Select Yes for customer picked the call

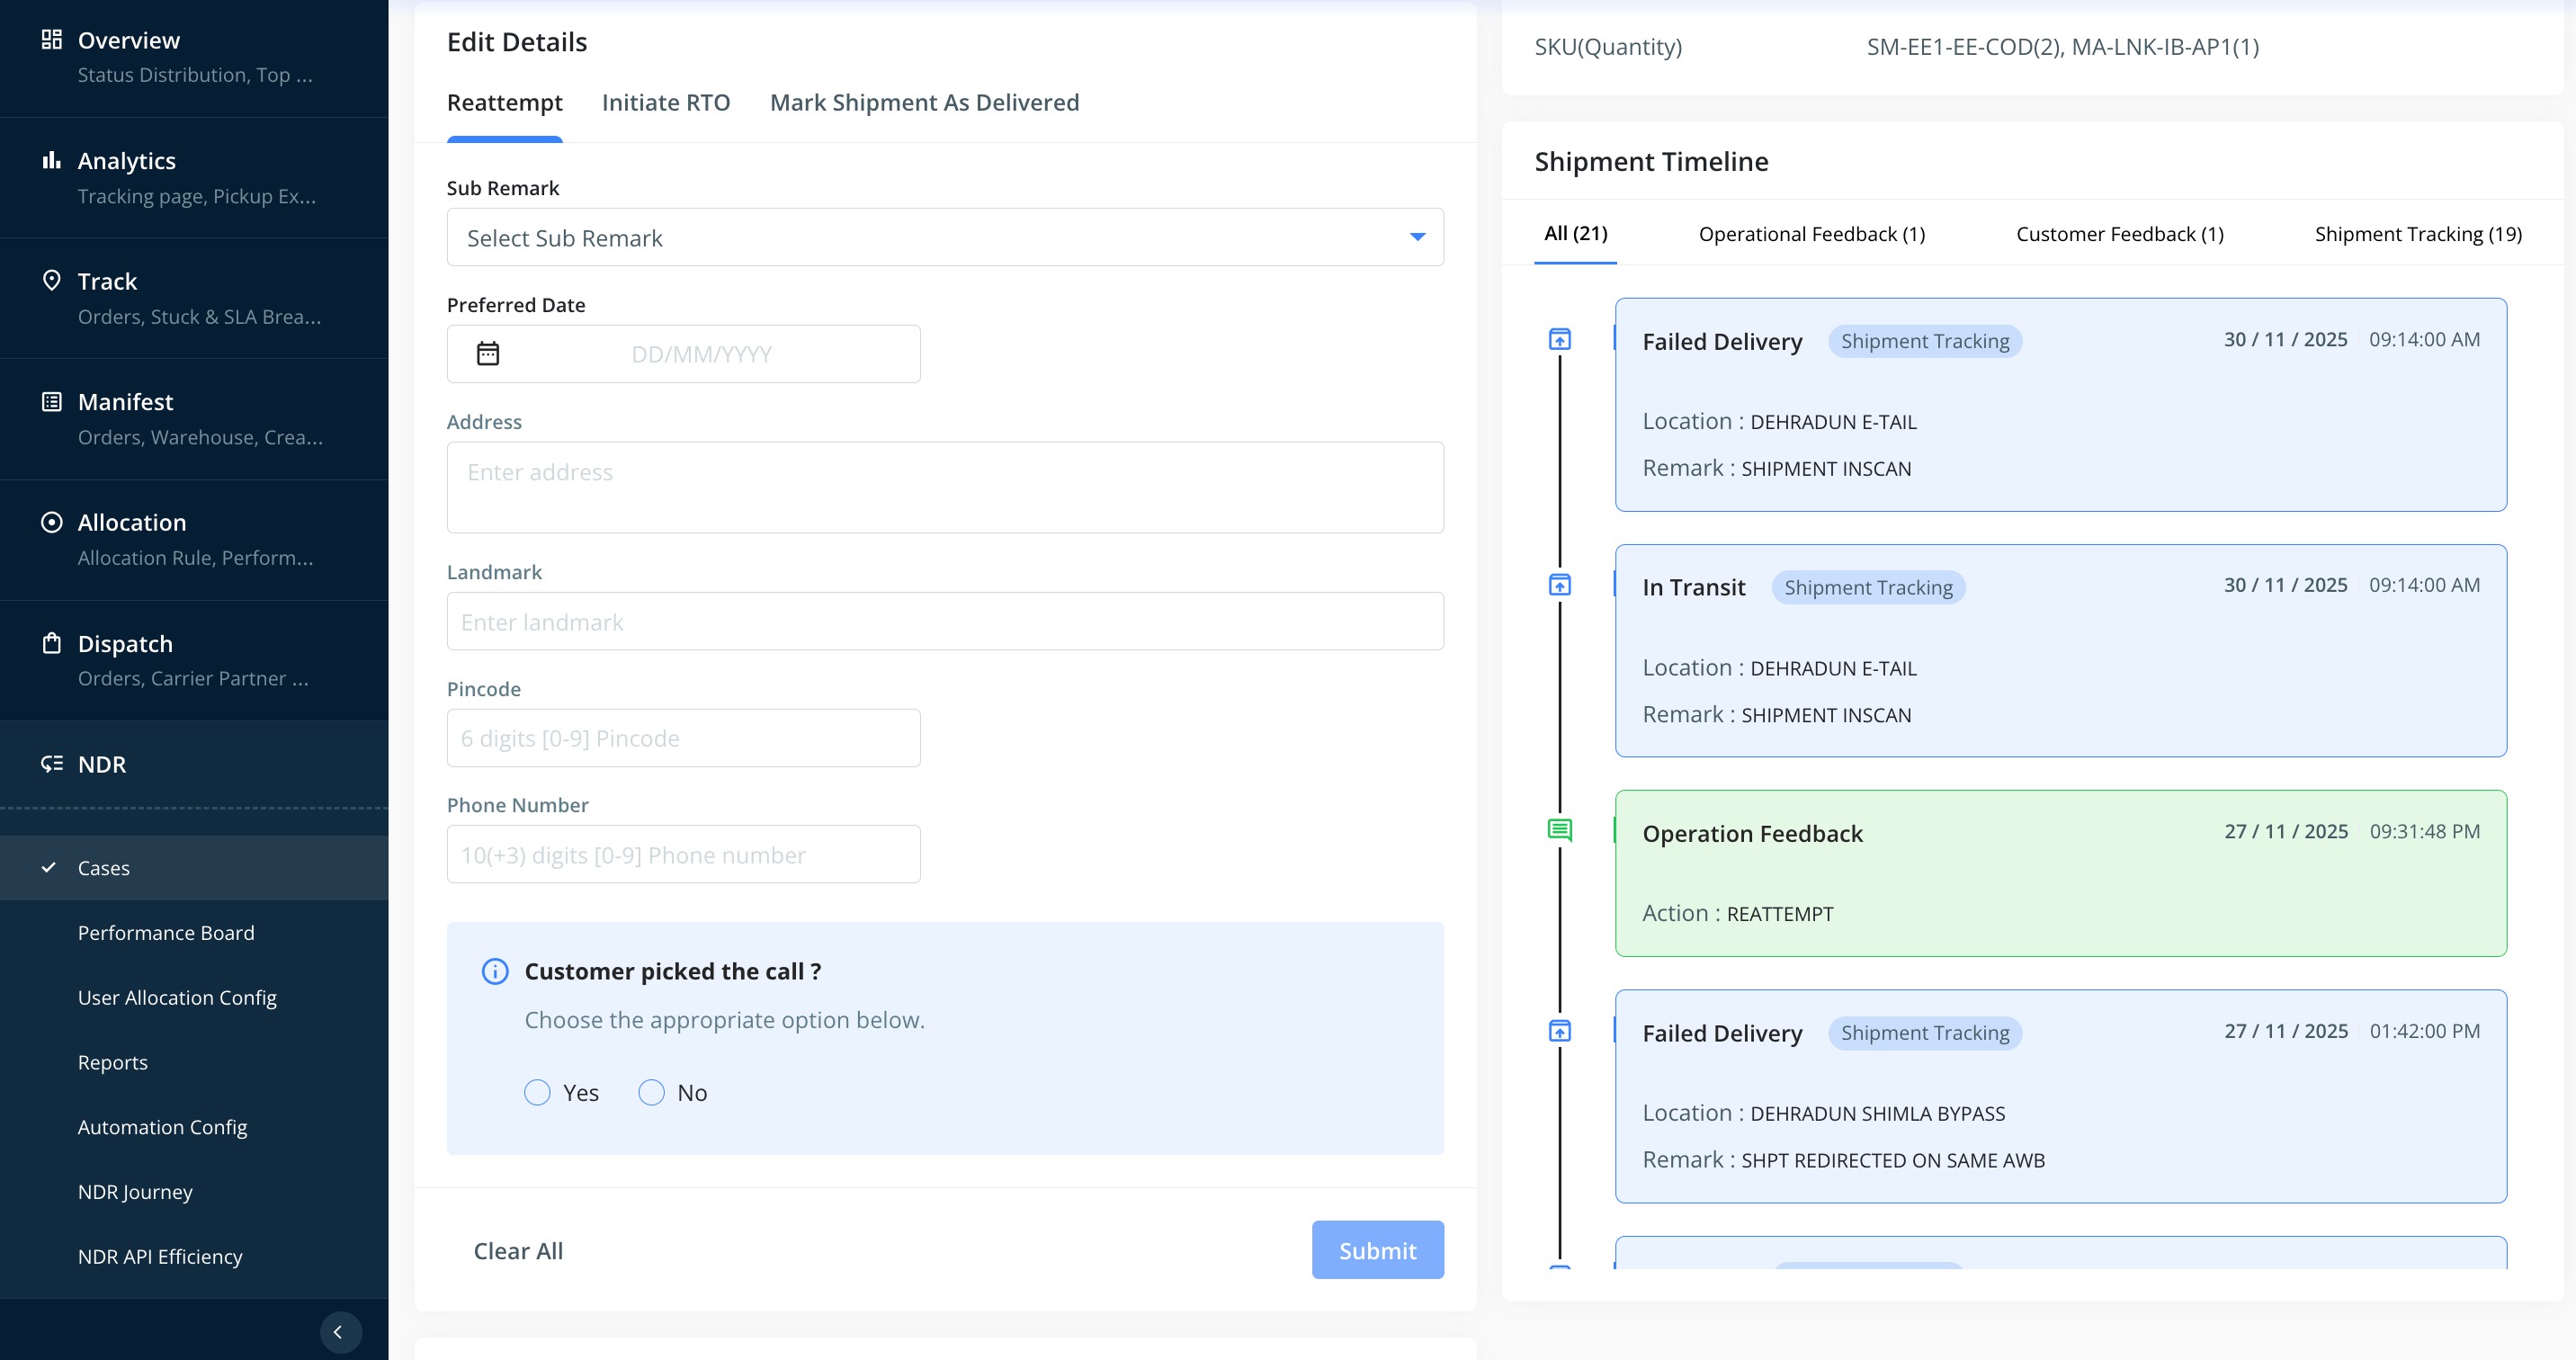click(538, 1092)
